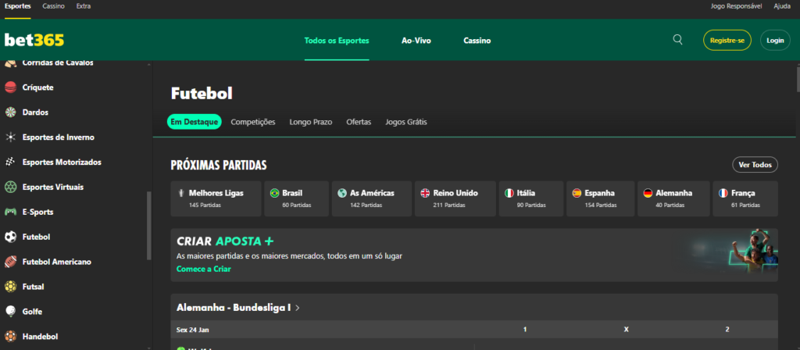Switch to the Competições tab
Screen dimensions: 800x350
(x=253, y=122)
